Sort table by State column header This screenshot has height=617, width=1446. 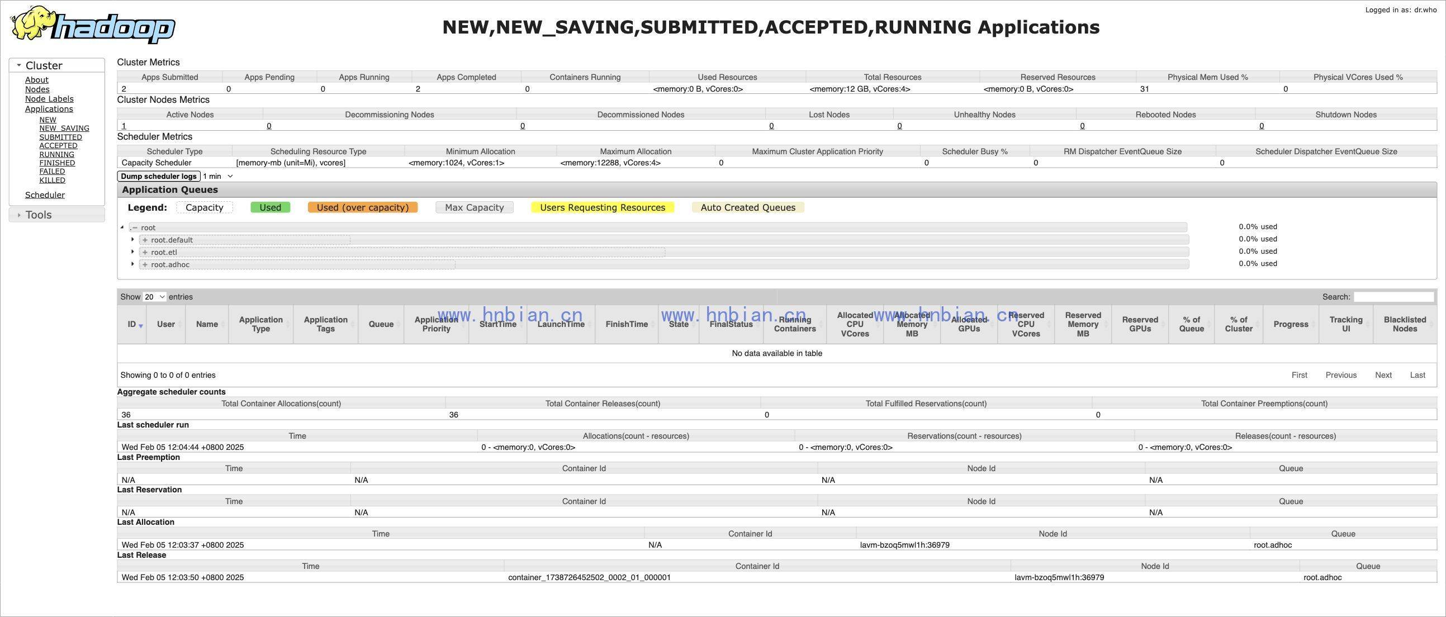(x=679, y=324)
